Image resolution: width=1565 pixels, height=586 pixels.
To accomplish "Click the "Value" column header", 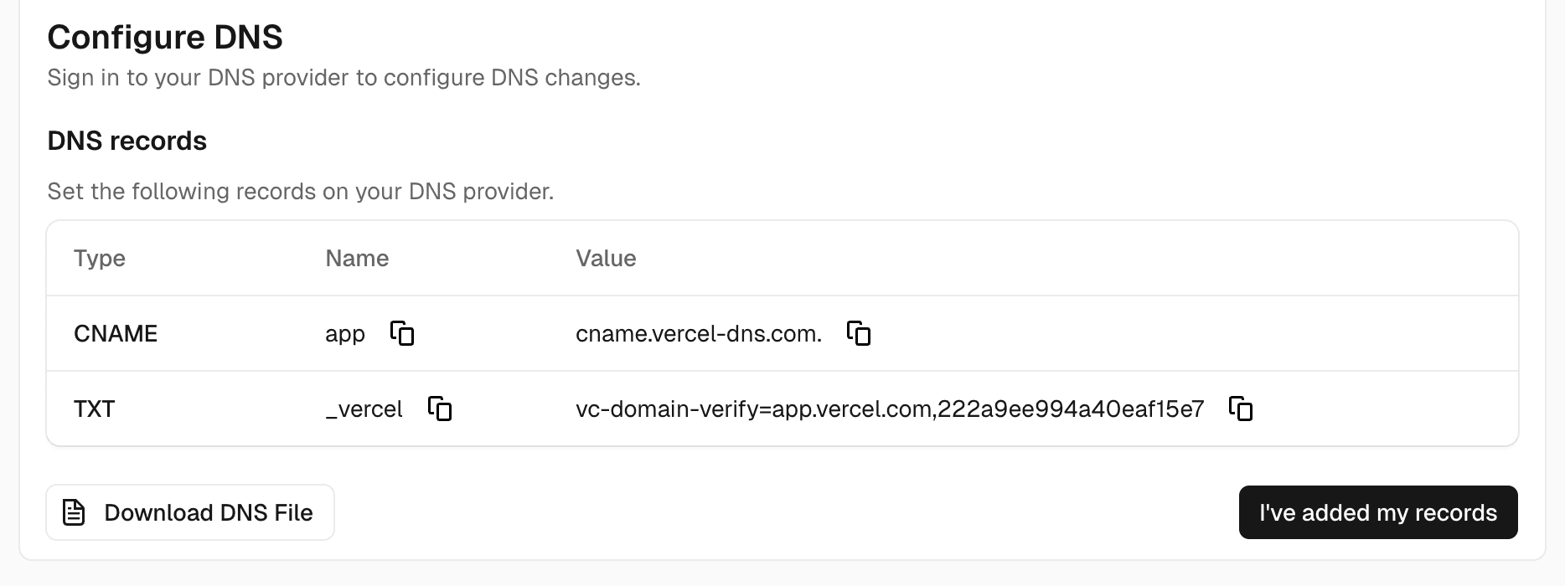I will [x=606, y=259].
